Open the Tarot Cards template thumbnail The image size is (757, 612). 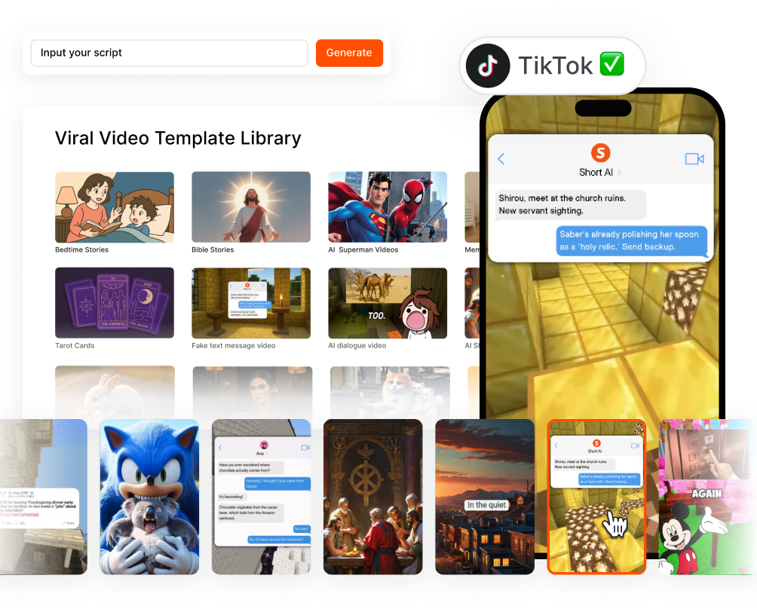(115, 303)
